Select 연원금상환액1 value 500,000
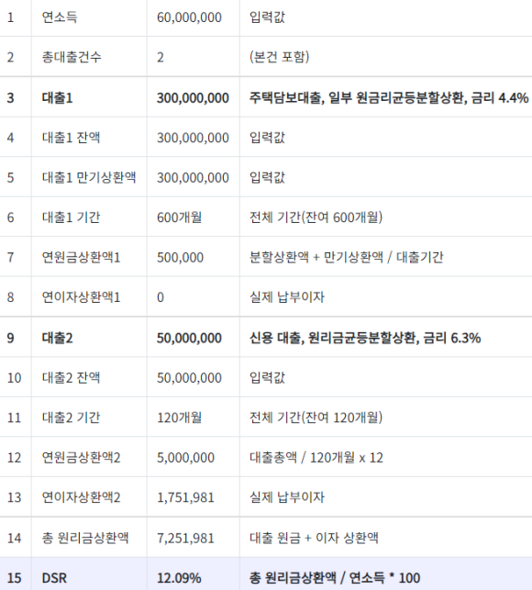 180,257
